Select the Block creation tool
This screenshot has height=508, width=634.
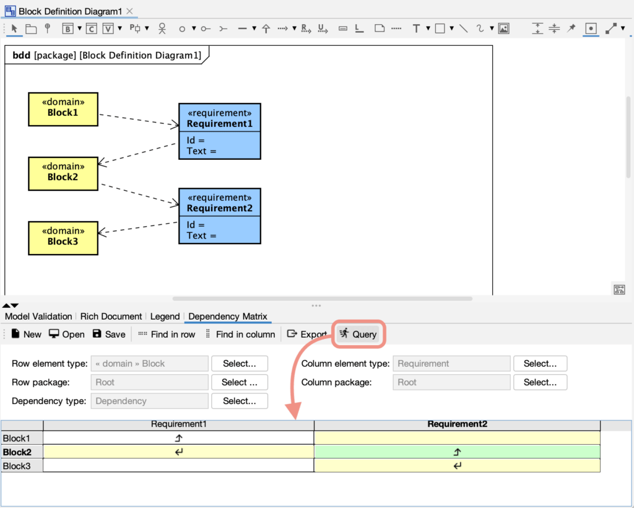[x=67, y=28]
